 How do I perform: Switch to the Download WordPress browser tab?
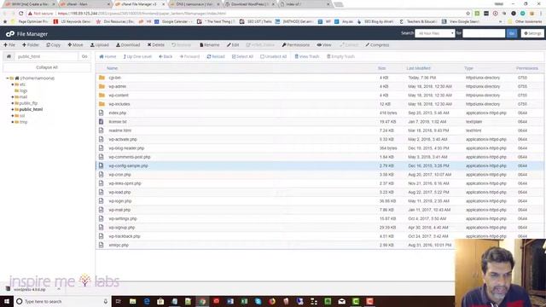(x=250, y=4)
